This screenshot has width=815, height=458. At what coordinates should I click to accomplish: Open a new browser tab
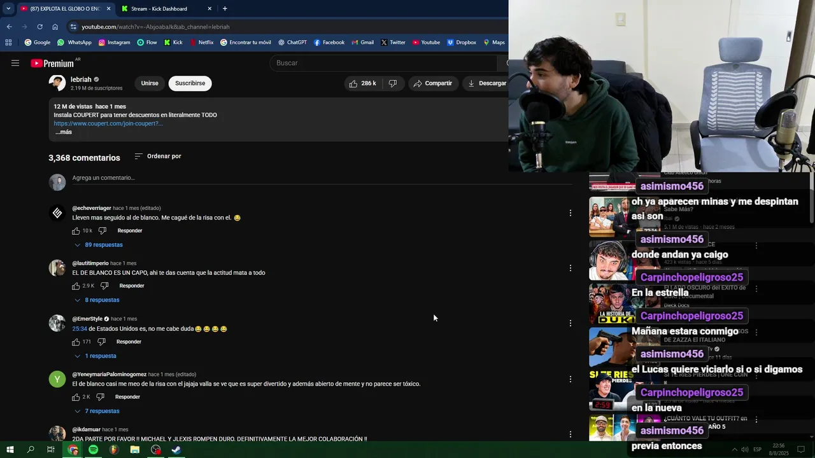[x=225, y=9]
